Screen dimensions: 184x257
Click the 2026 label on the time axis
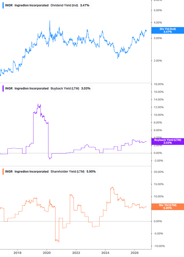click(x=134, y=253)
